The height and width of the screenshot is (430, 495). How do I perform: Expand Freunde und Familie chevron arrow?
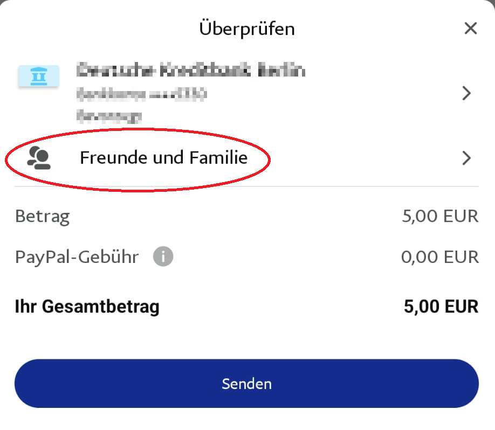(x=466, y=158)
